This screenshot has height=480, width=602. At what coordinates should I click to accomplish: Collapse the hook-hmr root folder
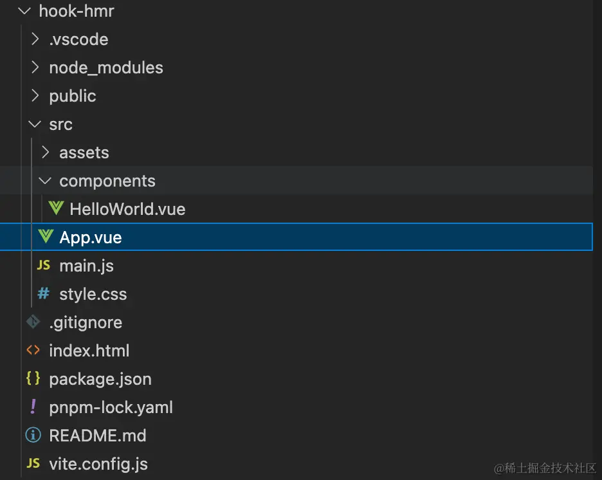point(24,11)
